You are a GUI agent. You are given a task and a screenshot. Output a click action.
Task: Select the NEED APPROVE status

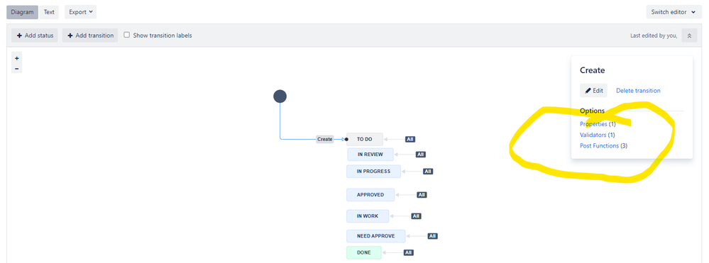pyautogui.click(x=375, y=236)
